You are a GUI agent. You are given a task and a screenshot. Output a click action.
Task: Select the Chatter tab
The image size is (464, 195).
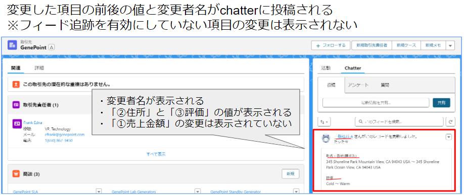(353, 68)
